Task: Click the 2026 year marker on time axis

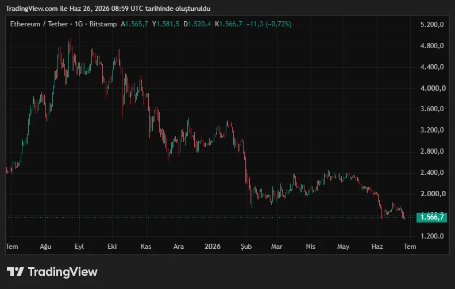Action: coord(213,247)
